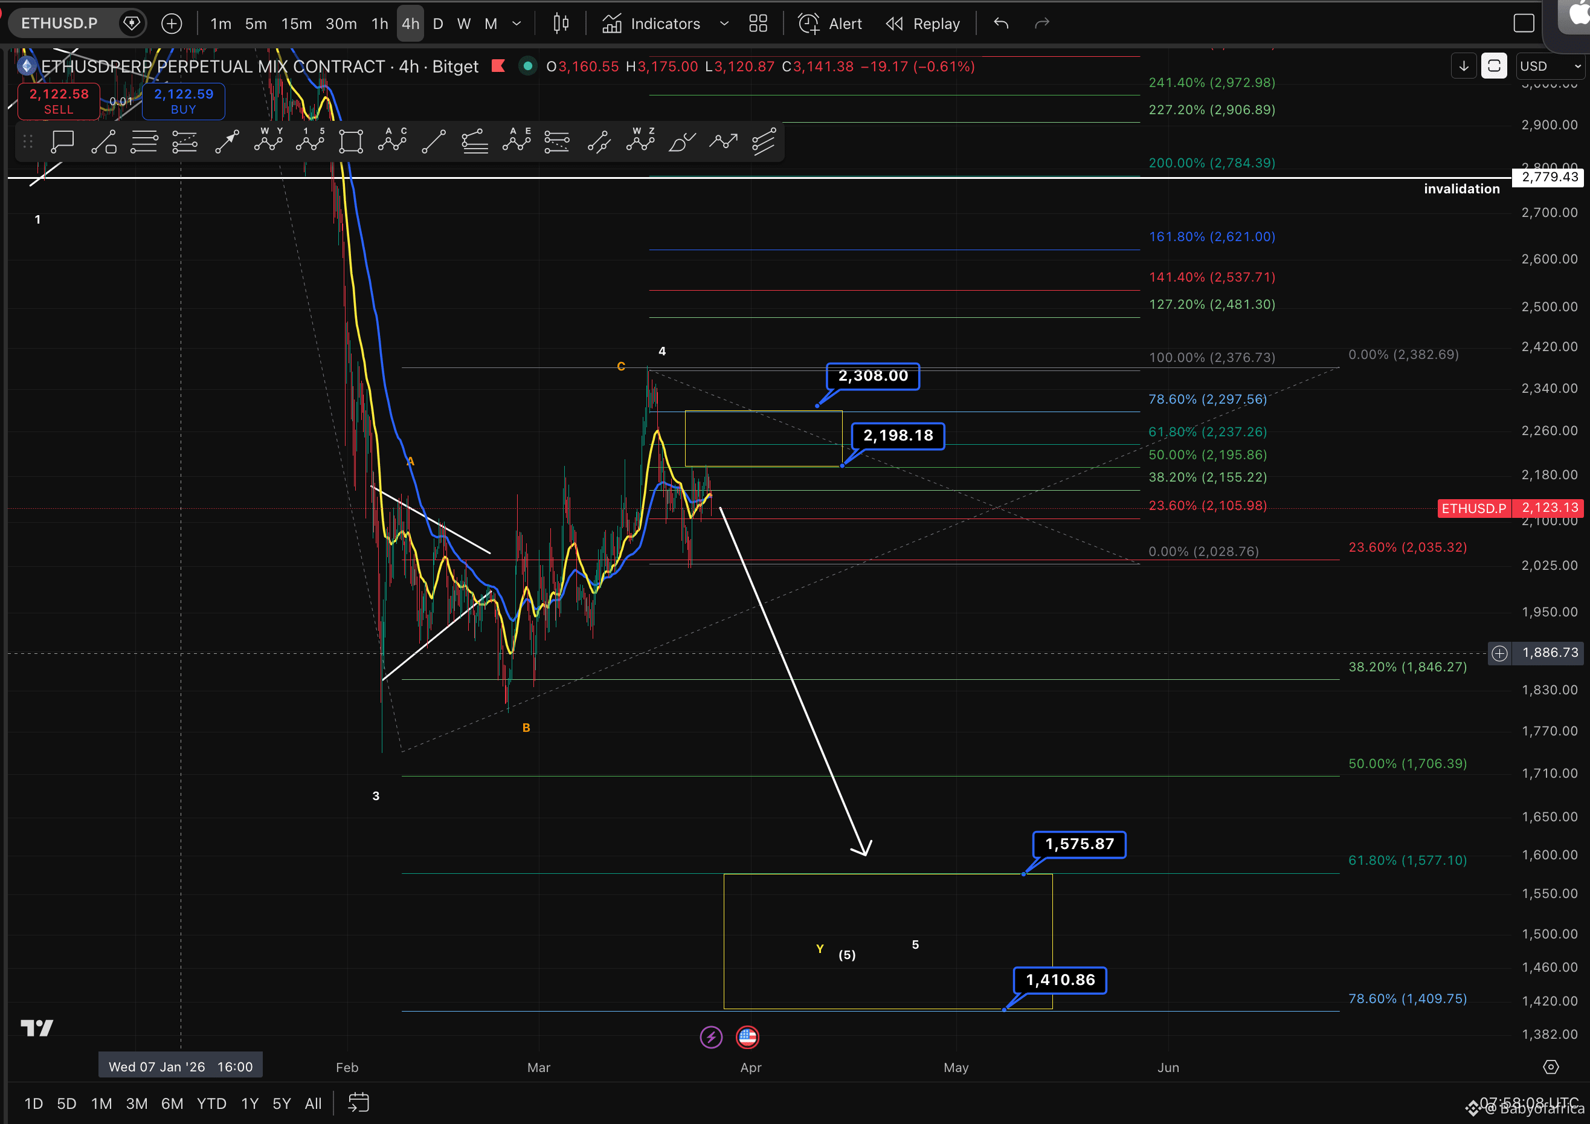Open the Indicators dialog
1590x1124 pixels.
click(x=651, y=24)
